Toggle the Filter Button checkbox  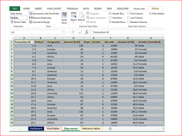150,13
